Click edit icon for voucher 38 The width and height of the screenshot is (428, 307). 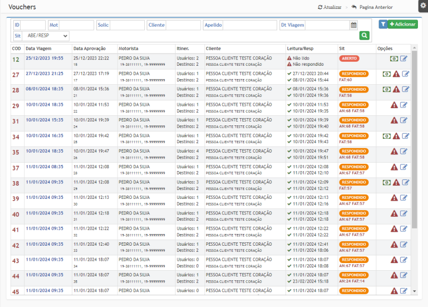tap(405, 182)
